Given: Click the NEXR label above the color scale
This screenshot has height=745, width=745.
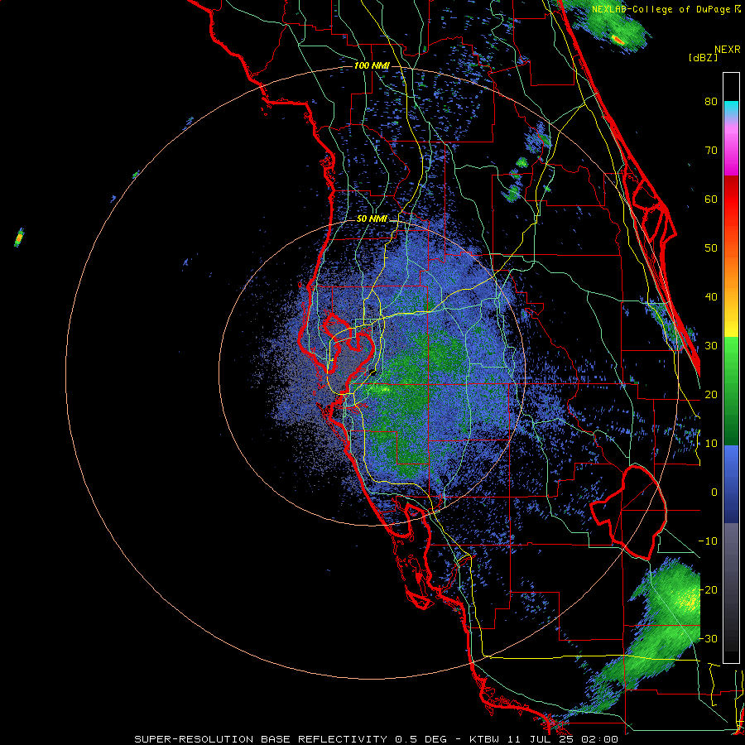Looking at the screenshot, I should pos(728,50).
